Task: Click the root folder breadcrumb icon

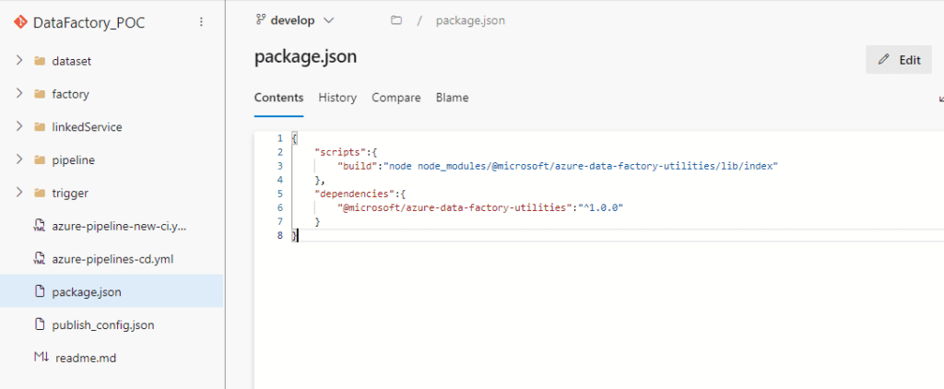Action: pos(395,20)
